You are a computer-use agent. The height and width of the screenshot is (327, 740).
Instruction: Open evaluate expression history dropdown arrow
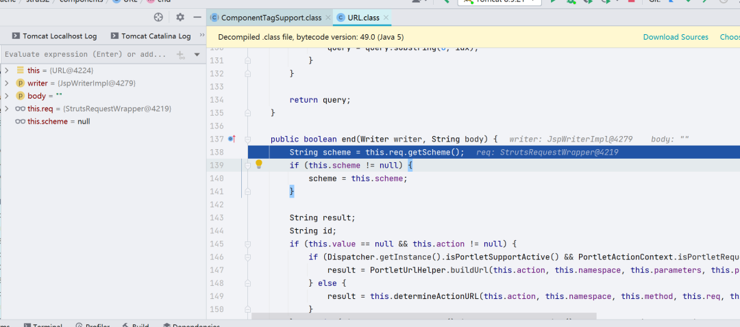(x=197, y=55)
